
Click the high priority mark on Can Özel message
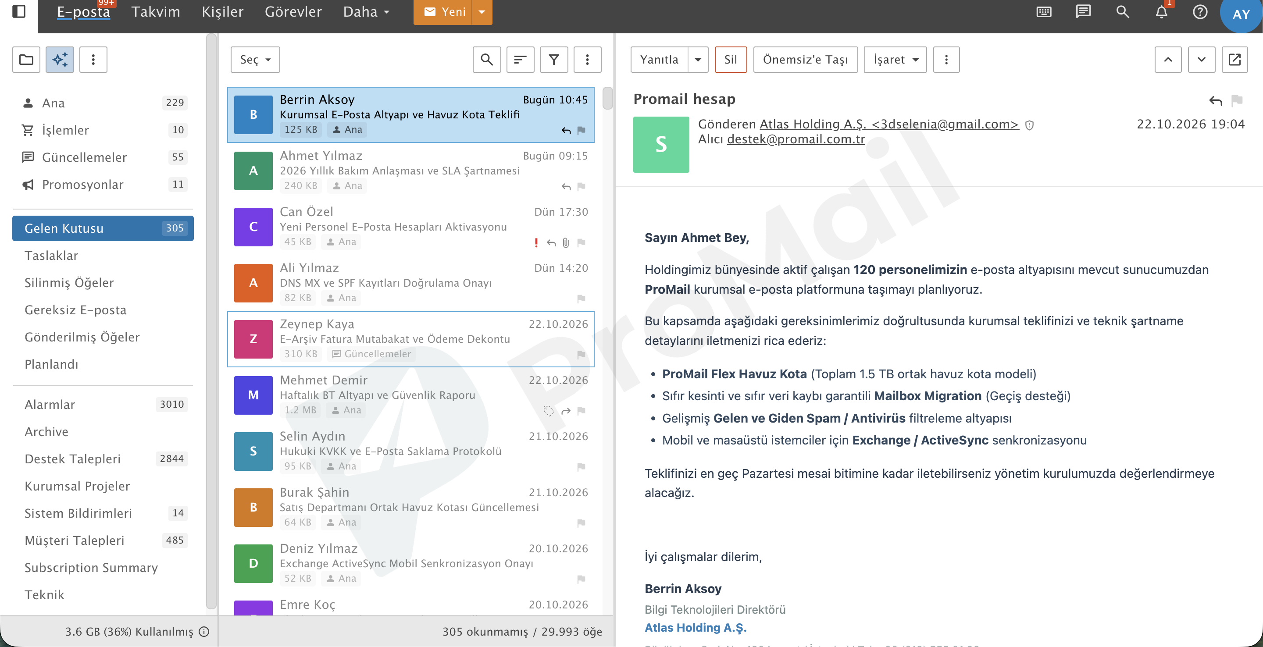(536, 243)
